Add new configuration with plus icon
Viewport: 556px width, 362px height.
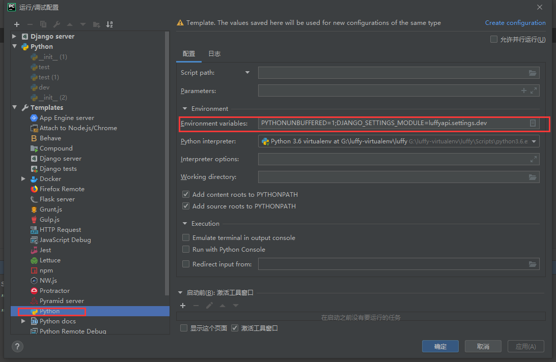pos(17,24)
